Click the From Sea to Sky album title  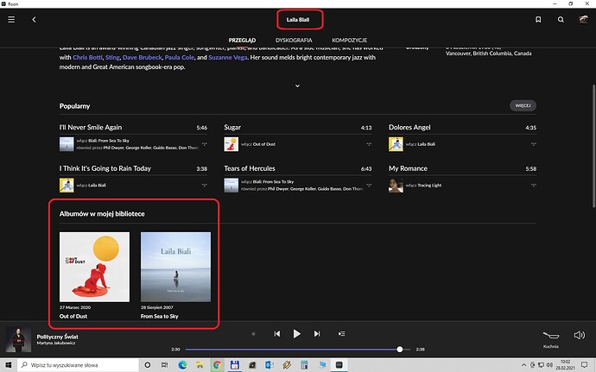coord(159,316)
